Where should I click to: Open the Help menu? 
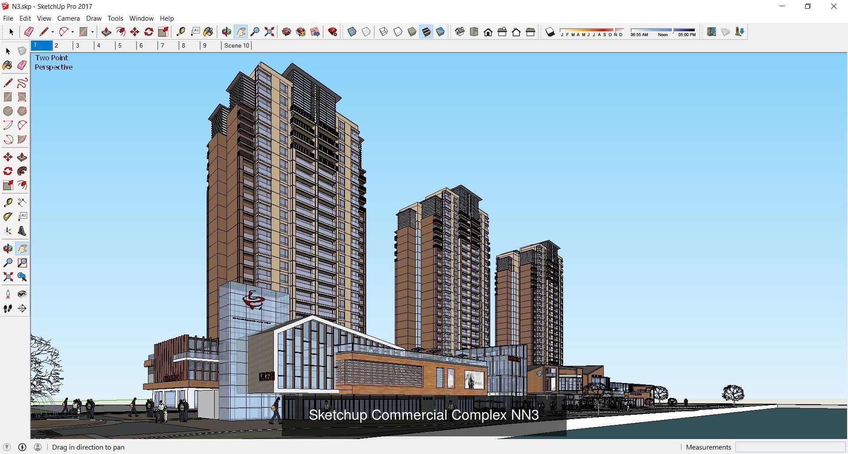(167, 18)
